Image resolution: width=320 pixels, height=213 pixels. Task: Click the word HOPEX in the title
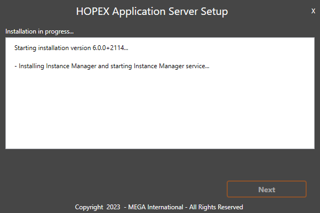94,11
